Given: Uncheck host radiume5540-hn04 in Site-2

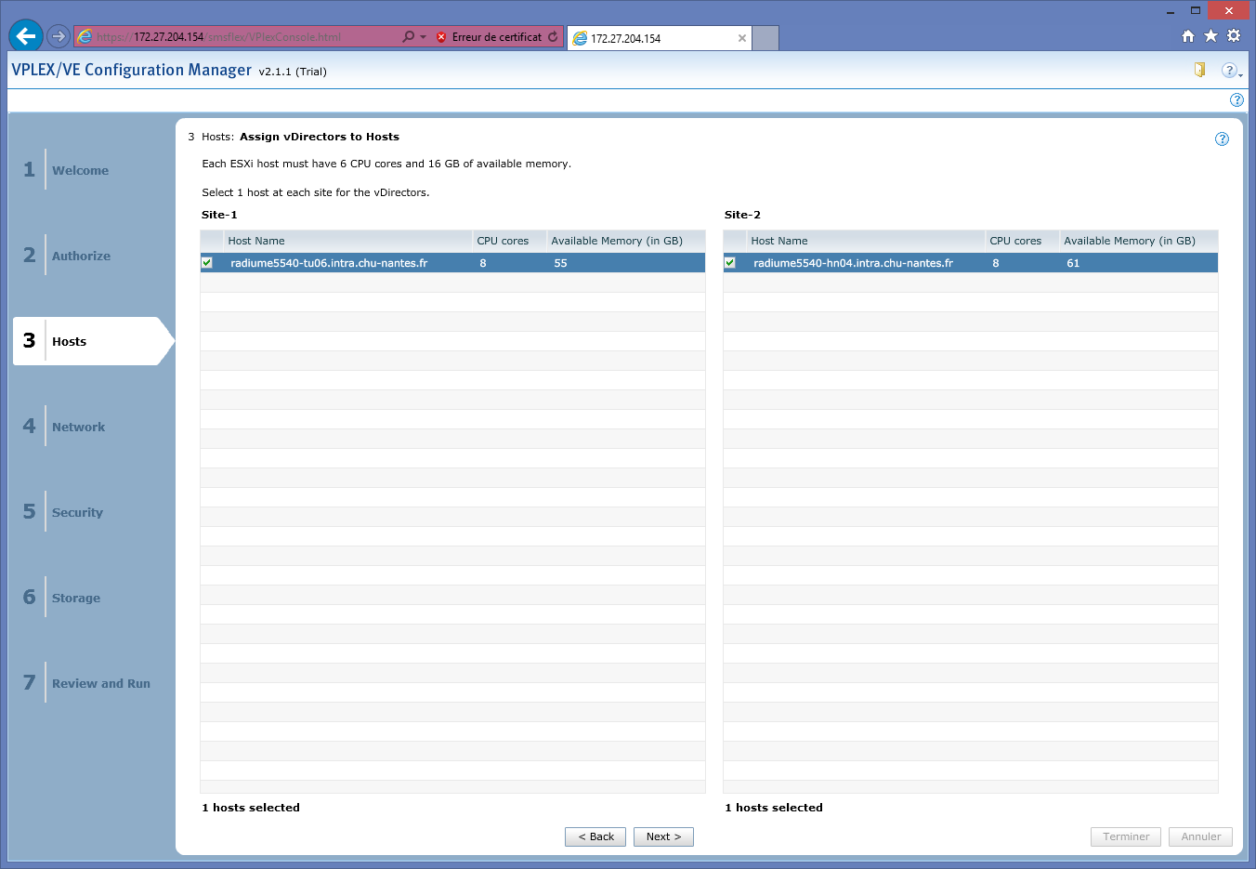Looking at the screenshot, I should pos(730,263).
